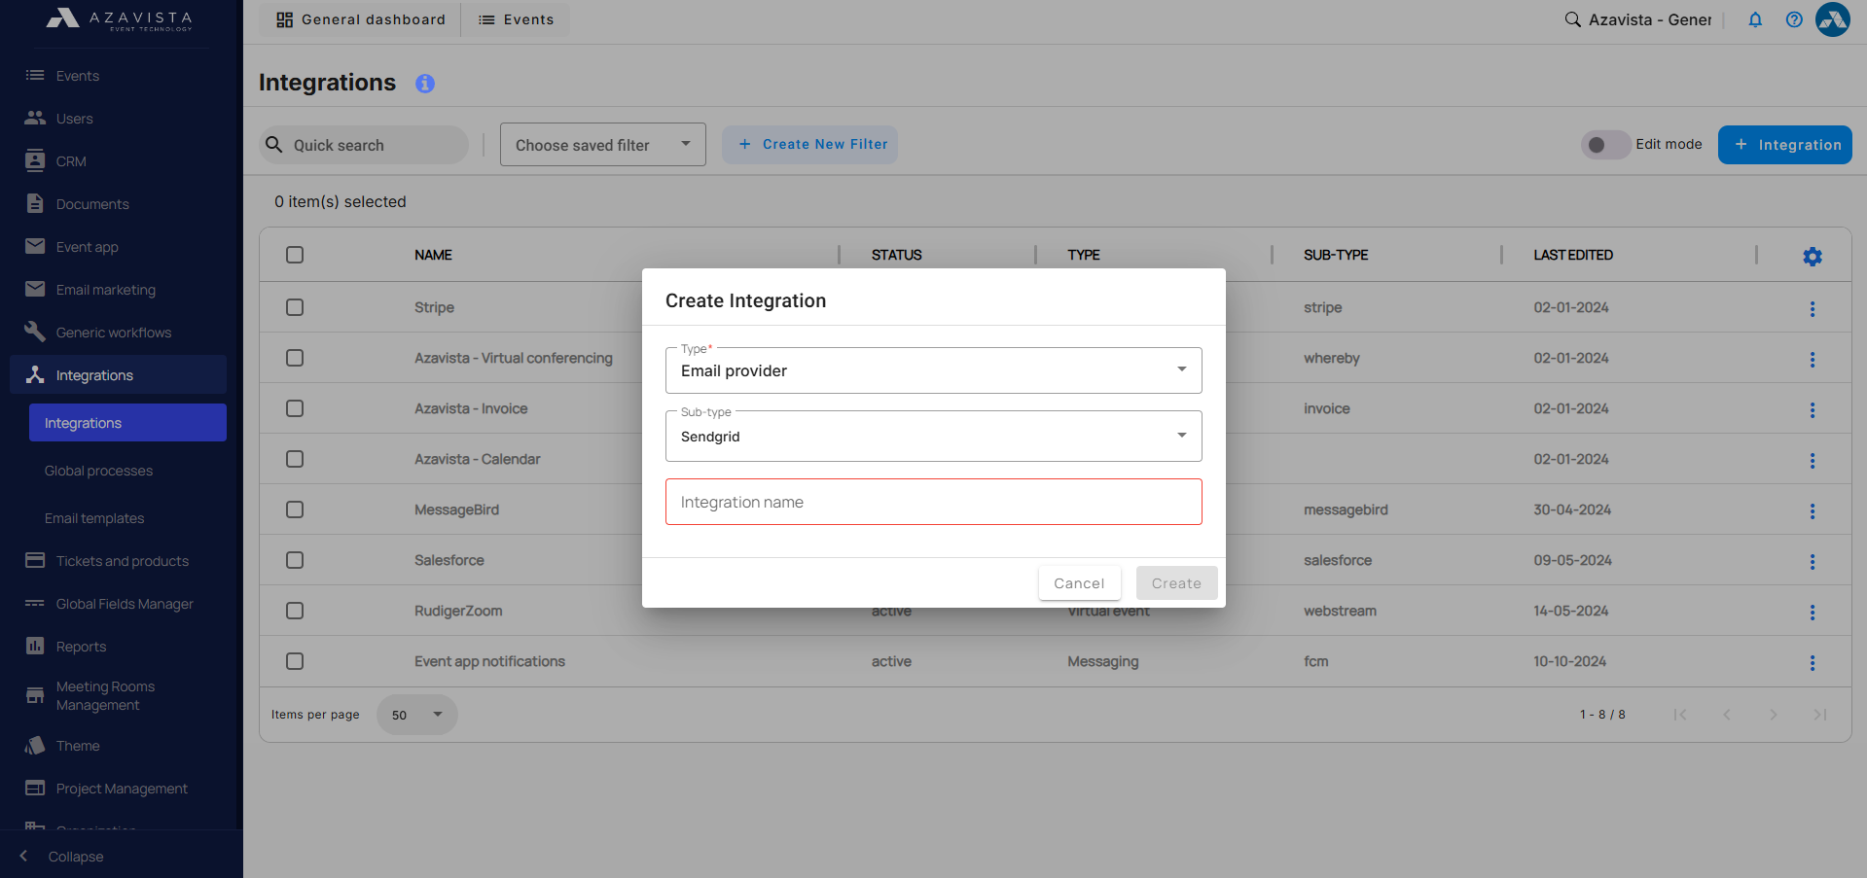Image resolution: width=1867 pixels, height=878 pixels.
Task: Go to previous page arrow in pagination
Action: (x=1727, y=715)
